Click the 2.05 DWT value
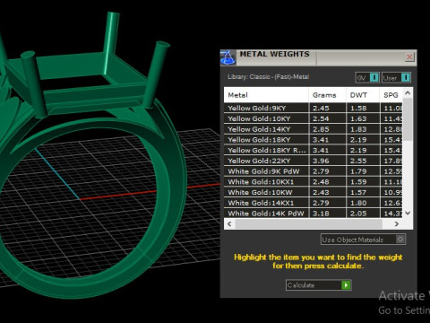Image resolution: width=430 pixels, height=323 pixels. (358, 214)
